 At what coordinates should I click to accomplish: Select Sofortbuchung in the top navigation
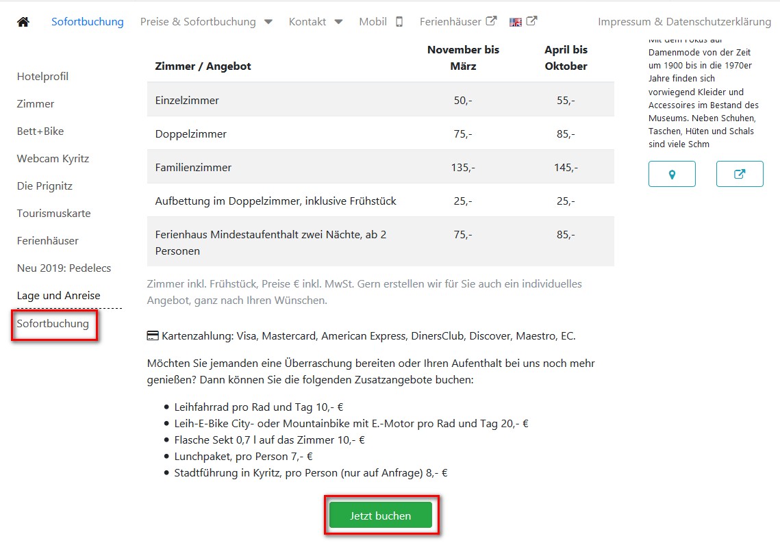[x=87, y=21]
